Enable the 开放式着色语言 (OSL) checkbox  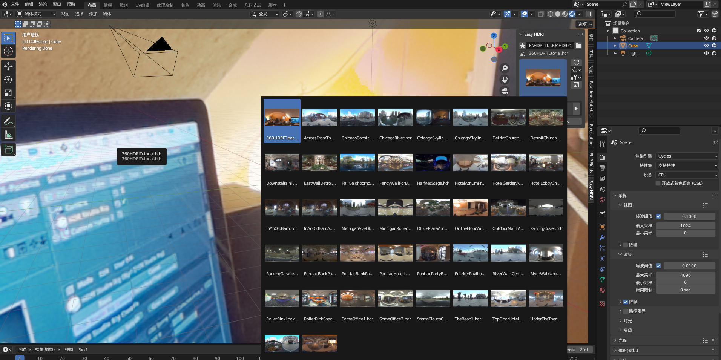point(658,183)
